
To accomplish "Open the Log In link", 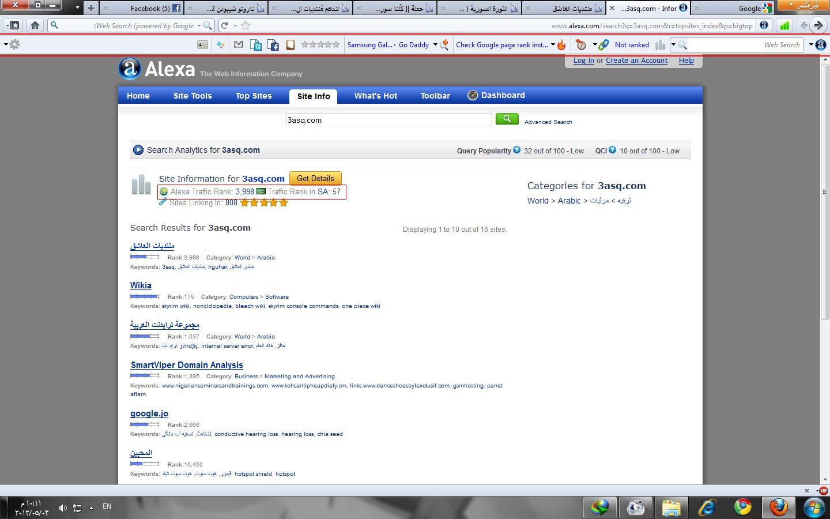I will pyautogui.click(x=583, y=61).
